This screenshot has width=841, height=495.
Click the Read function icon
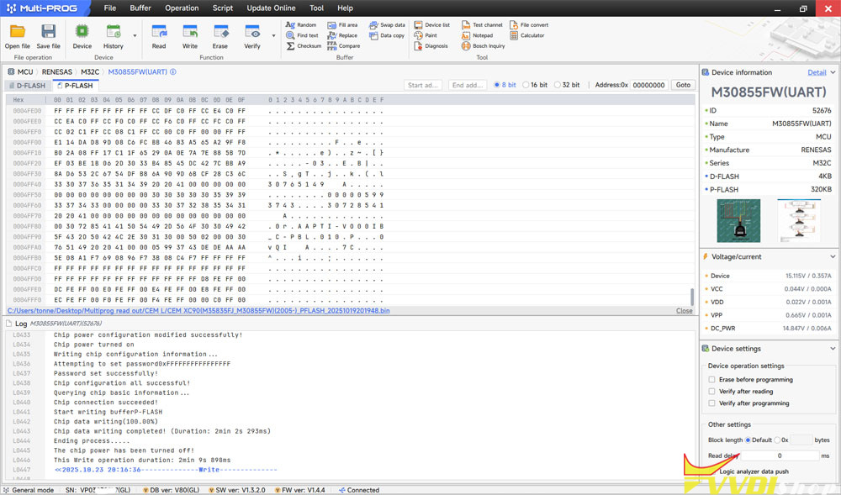point(159,31)
